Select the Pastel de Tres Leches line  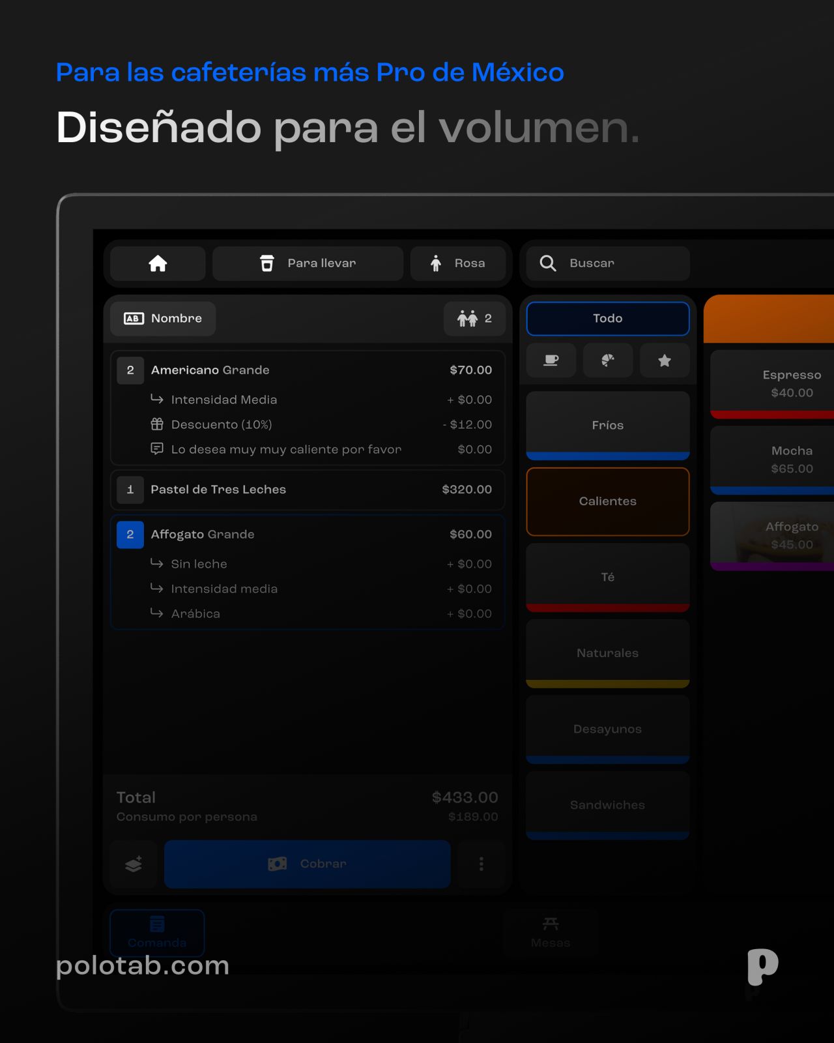point(308,490)
